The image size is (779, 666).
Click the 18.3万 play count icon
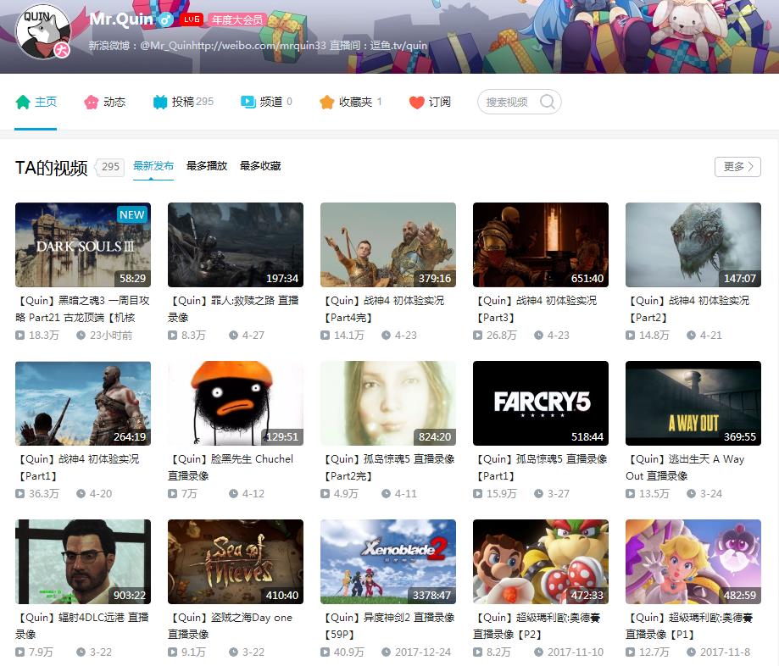(19, 336)
